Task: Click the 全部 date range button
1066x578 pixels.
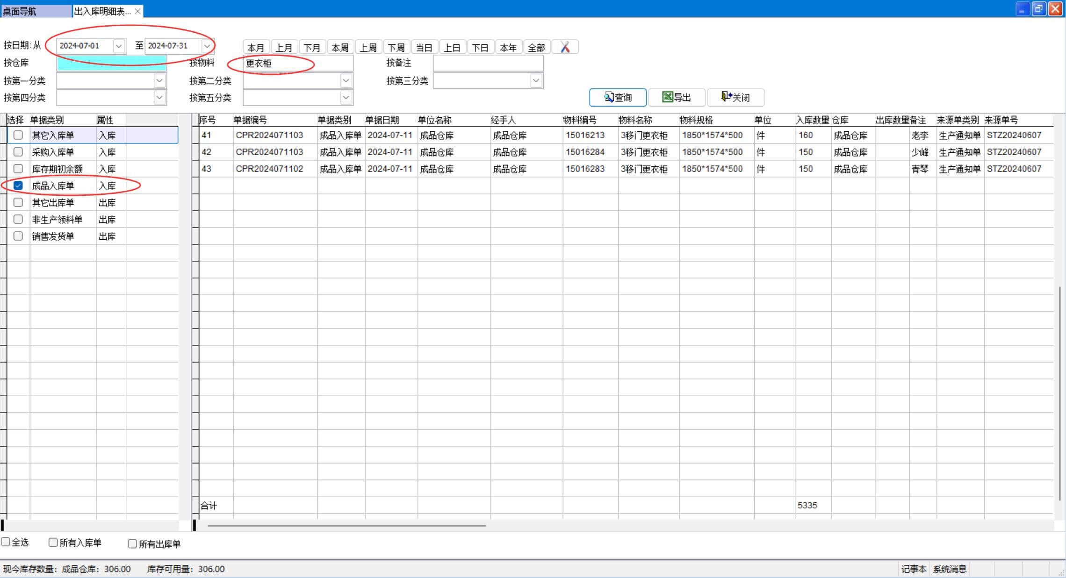Action: (x=536, y=47)
